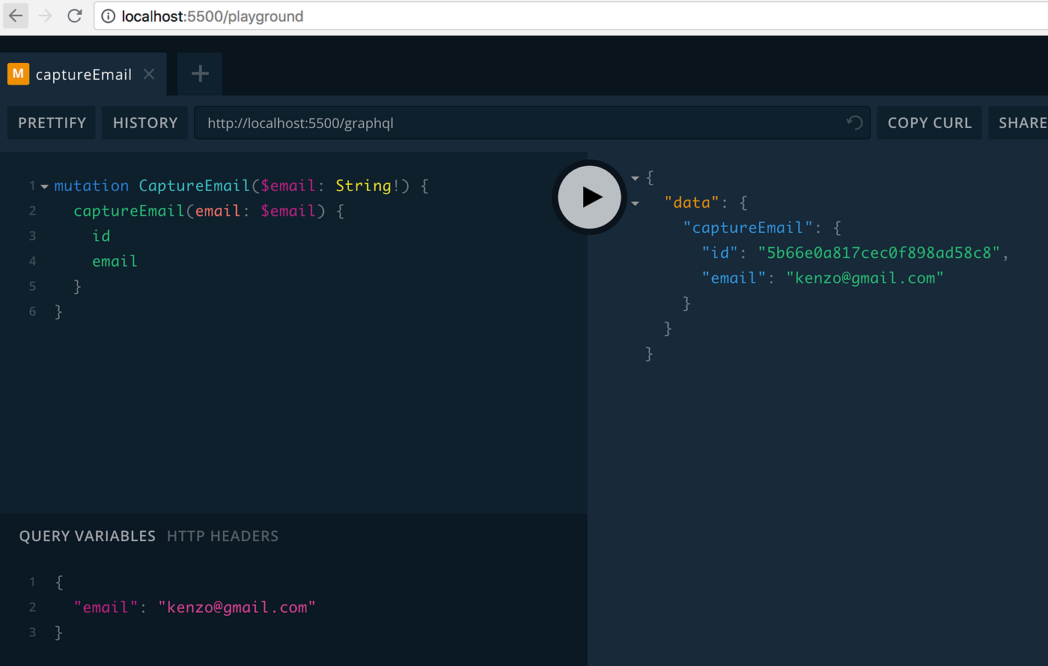Click the id field on line 3
Image resolution: width=1048 pixels, height=666 pixels.
click(101, 236)
